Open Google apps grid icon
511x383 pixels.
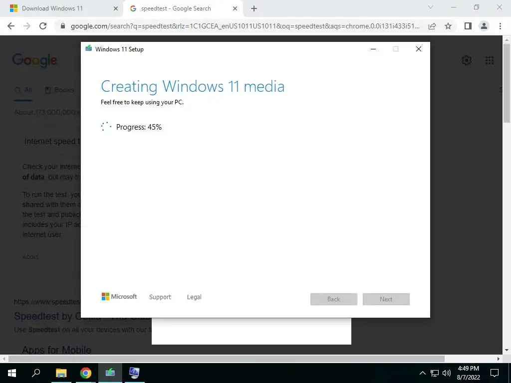click(489, 60)
